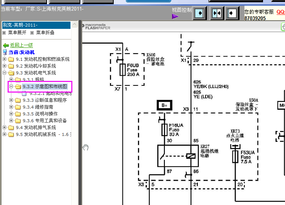Click the 菜单折叠 text
This screenshot has height=205, width=285.
[45, 33]
